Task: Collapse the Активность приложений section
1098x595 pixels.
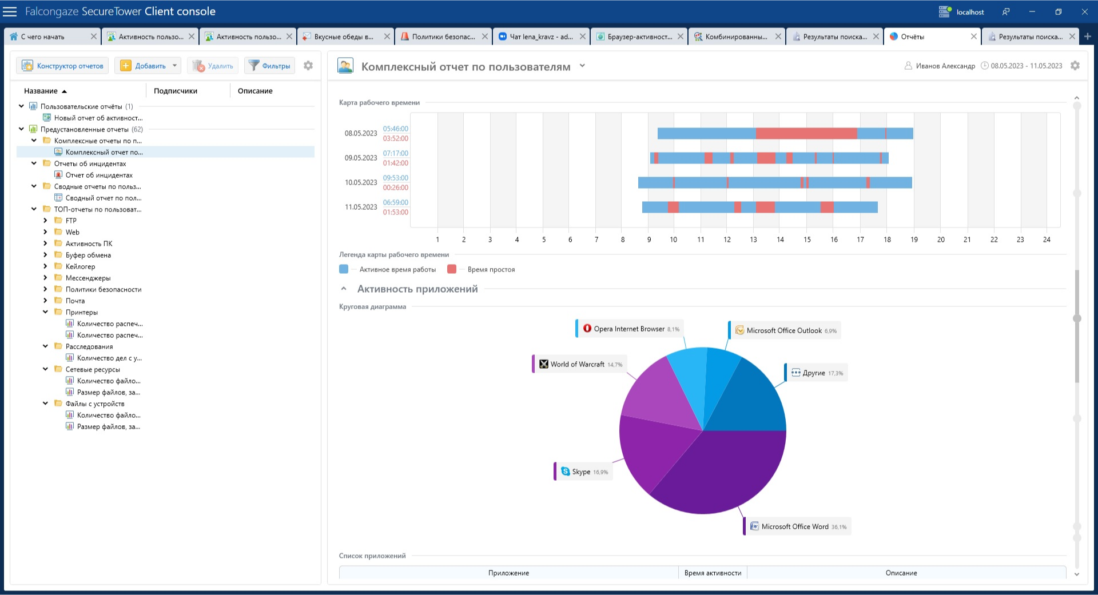Action: [x=344, y=289]
